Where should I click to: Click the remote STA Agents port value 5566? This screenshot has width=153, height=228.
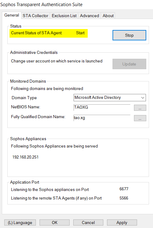[x=124, y=198]
